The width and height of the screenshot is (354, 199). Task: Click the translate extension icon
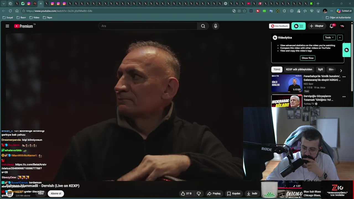(x=271, y=11)
